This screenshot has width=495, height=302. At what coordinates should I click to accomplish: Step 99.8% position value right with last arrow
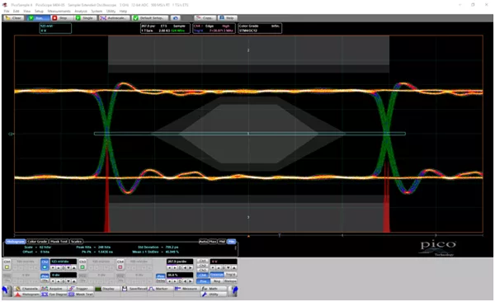(x=191, y=281)
